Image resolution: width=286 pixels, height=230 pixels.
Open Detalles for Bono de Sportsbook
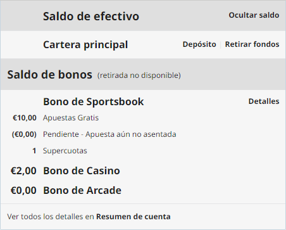pos(264,101)
